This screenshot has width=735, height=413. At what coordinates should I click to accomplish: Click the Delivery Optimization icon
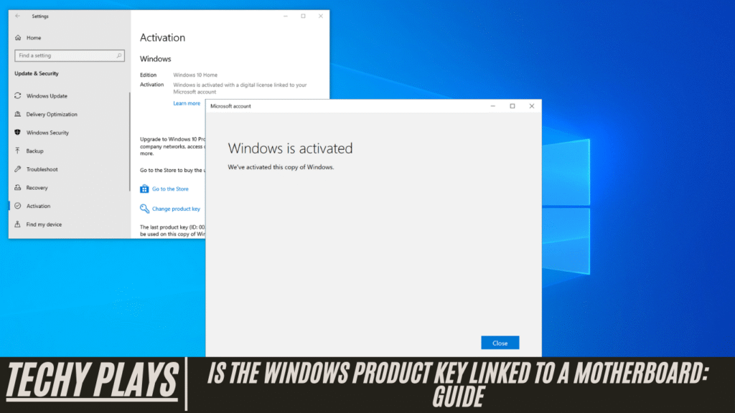point(18,114)
